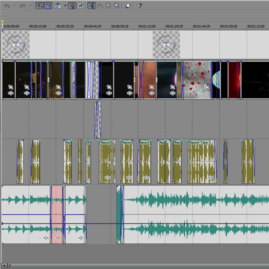Click the Redo arrow icon
The height and width of the screenshot is (269, 269).
22,5
